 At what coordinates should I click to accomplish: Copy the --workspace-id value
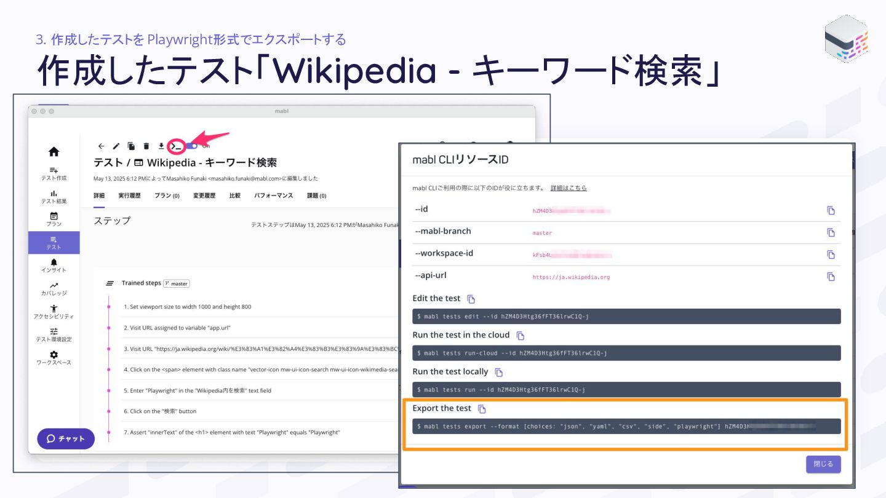(x=831, y=255)
